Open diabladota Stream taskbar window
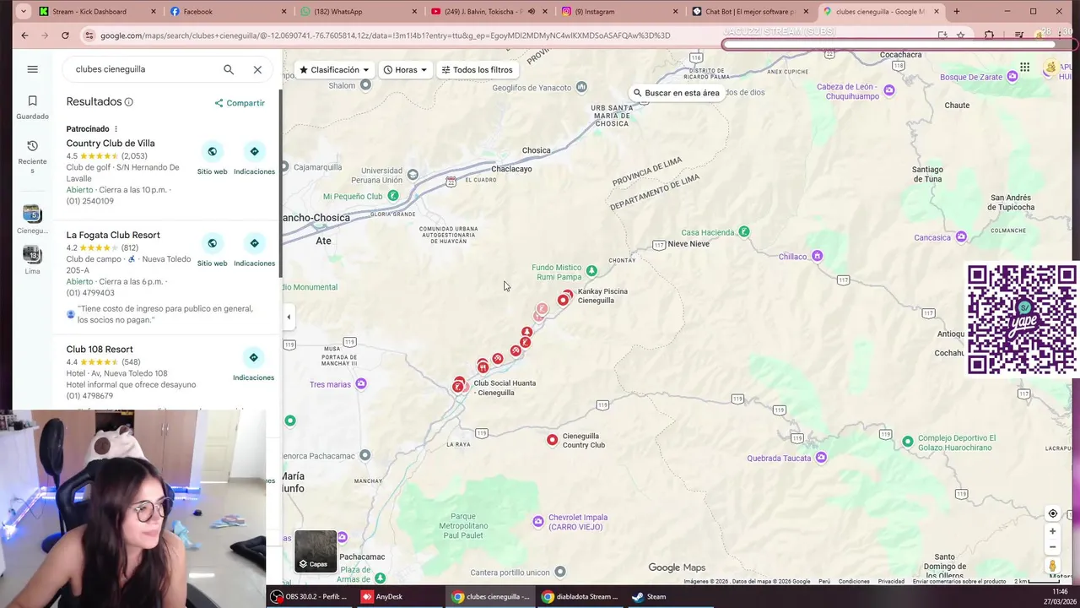This screenshot has width=1080, height=608. 580,596
